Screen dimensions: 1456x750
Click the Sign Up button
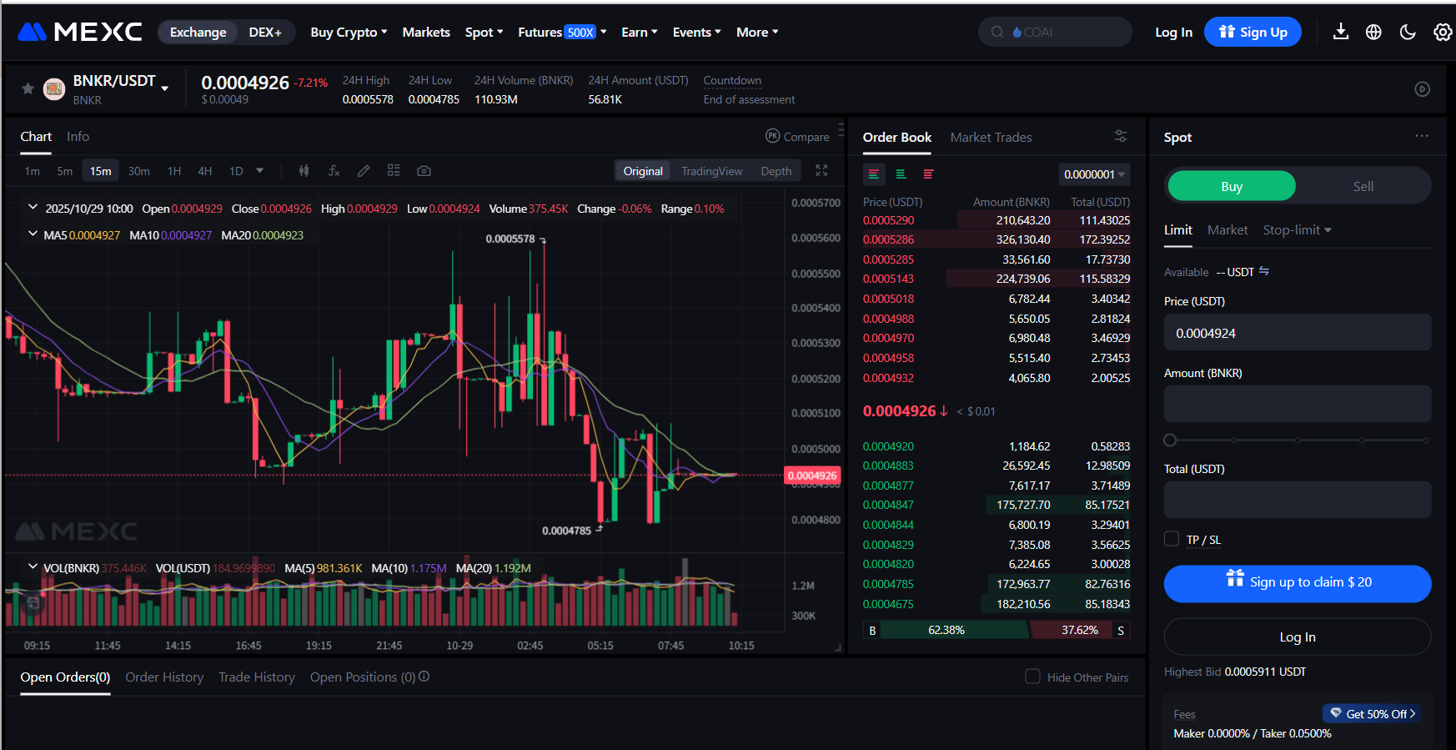(1253, 33)
